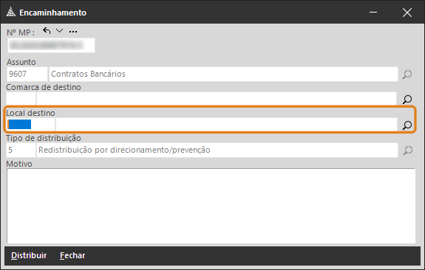
Task: Click the Local destino description field
Action: [226, 125]
